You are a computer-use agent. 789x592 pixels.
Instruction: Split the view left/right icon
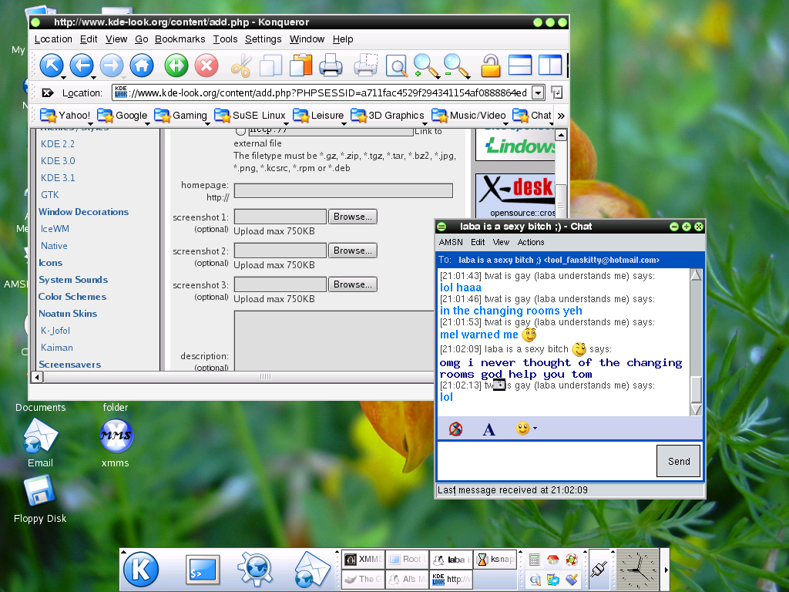pos(550,66)
